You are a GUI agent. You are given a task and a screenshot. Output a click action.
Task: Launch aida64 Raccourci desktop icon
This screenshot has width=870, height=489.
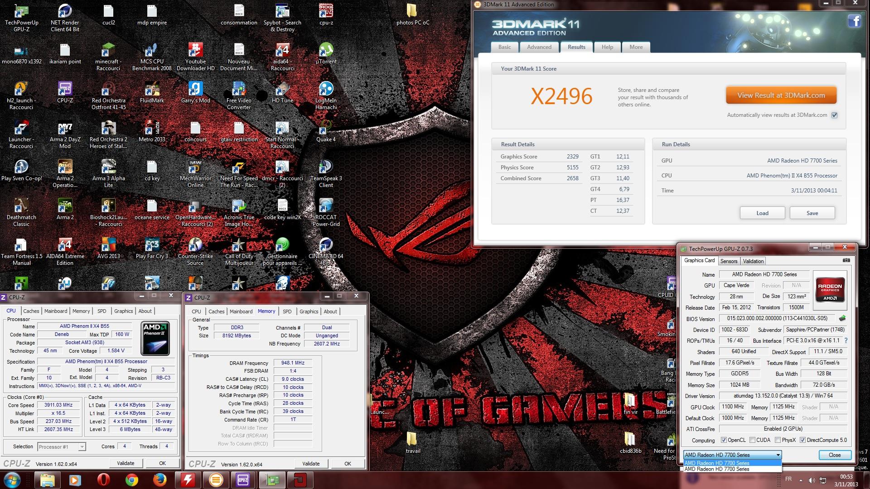coord(282,57)
